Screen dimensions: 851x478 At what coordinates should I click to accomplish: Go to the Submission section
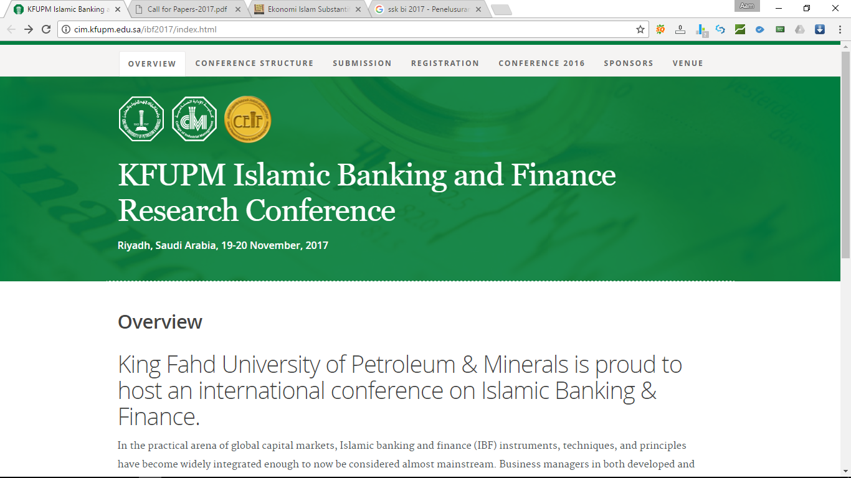362,63
